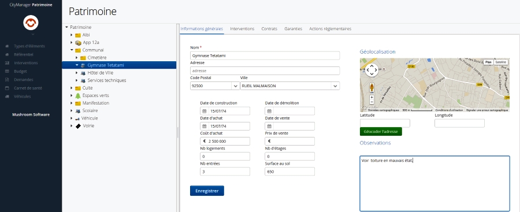Click the Espaces verts tree icon
The height and width of the screenshot is (212, 520).
pos(78,95)
